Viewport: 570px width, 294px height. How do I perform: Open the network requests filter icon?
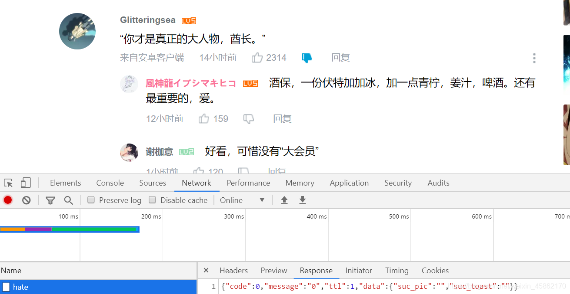(50, 200)
